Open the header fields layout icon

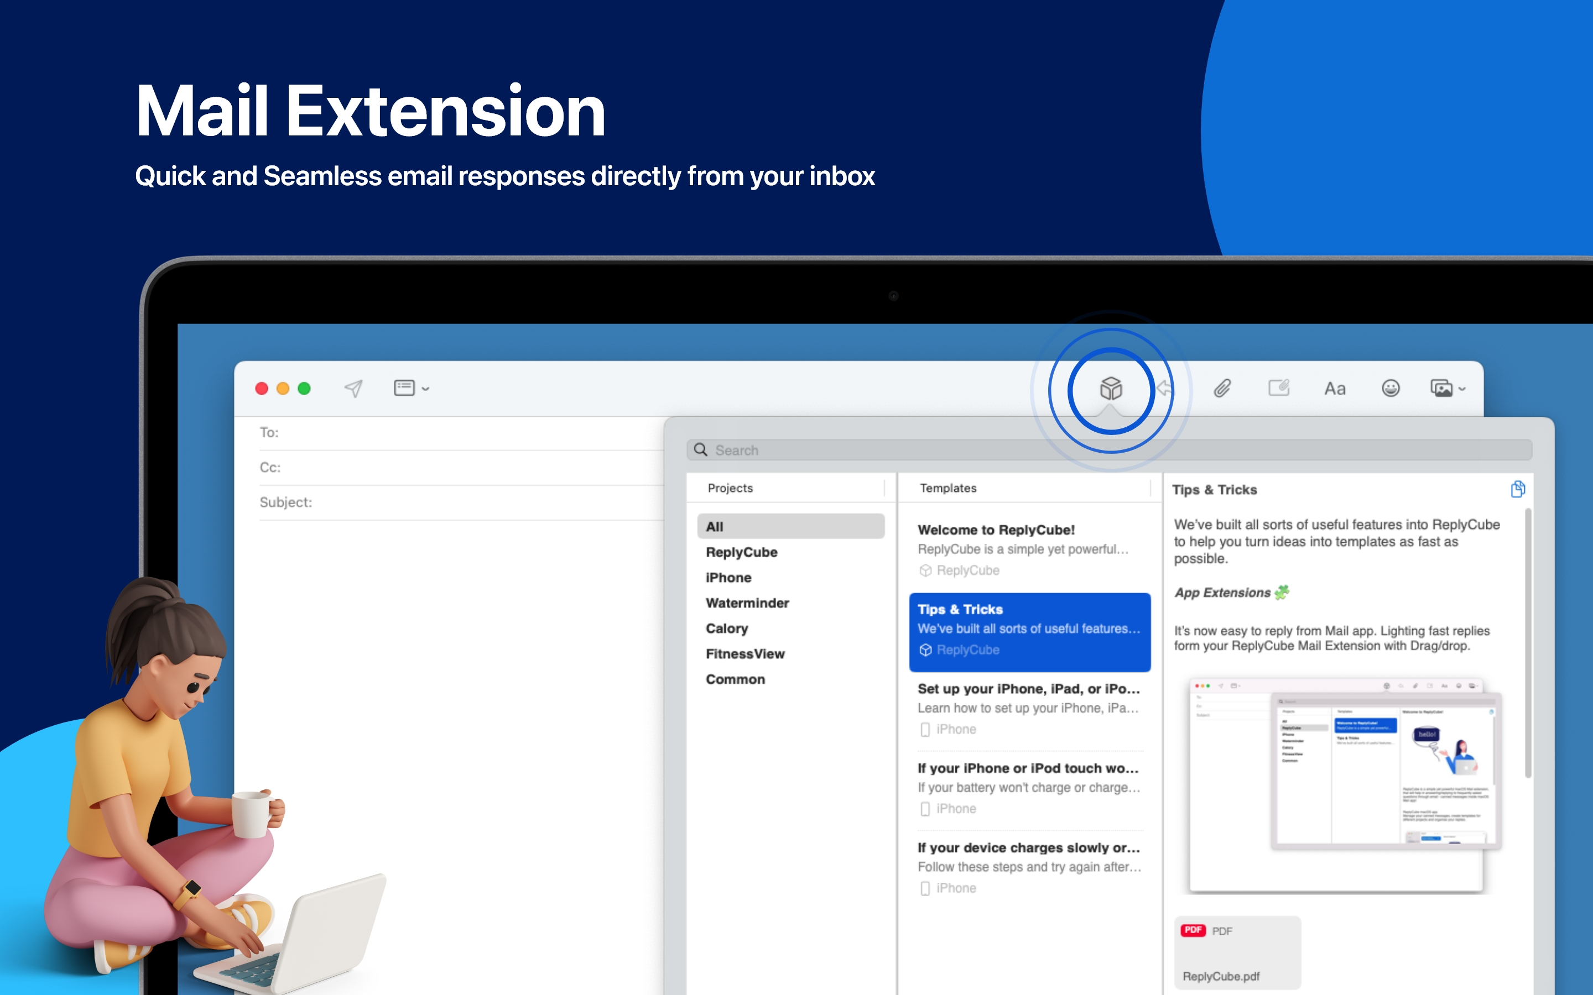tap(404, 387)
